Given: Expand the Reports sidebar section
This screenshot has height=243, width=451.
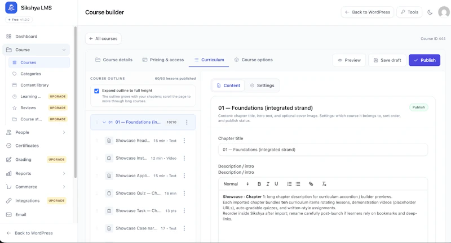Looking at the screenshot, I should coord(64,174).
